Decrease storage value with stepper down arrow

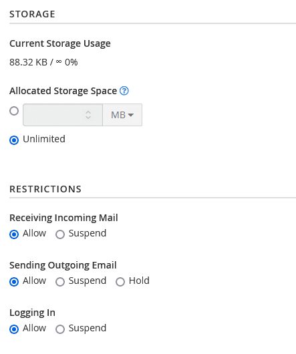pos(88,118)
